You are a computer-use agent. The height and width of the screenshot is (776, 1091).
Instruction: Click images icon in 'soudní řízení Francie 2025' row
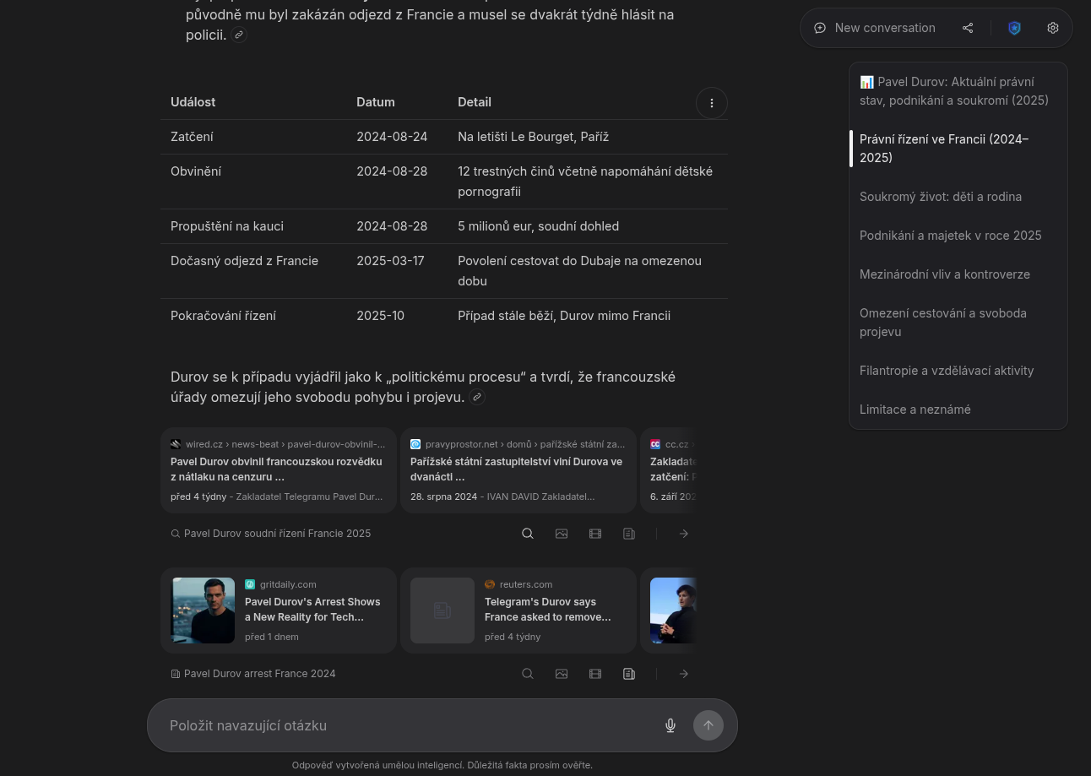pyautogui.click(x=562, y=534)
